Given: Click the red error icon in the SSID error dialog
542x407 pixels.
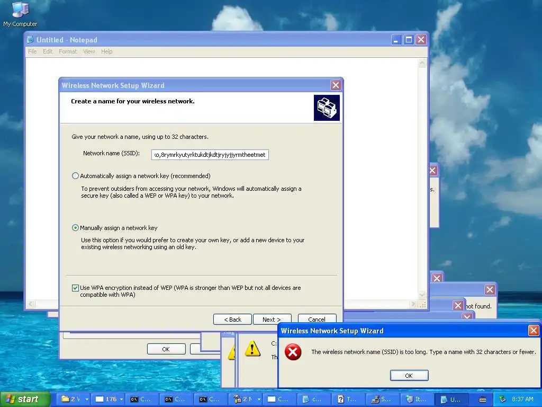Looking at the screenshot, I should (x=293, y=352).
